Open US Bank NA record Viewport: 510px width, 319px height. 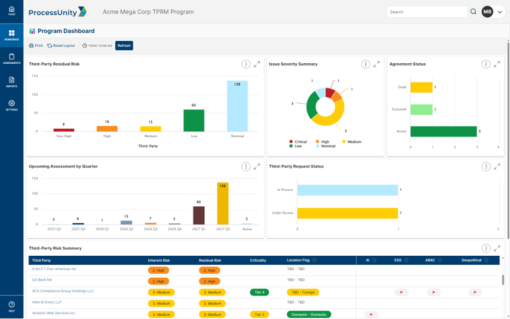pyautogui.click(x=42, y=280)
